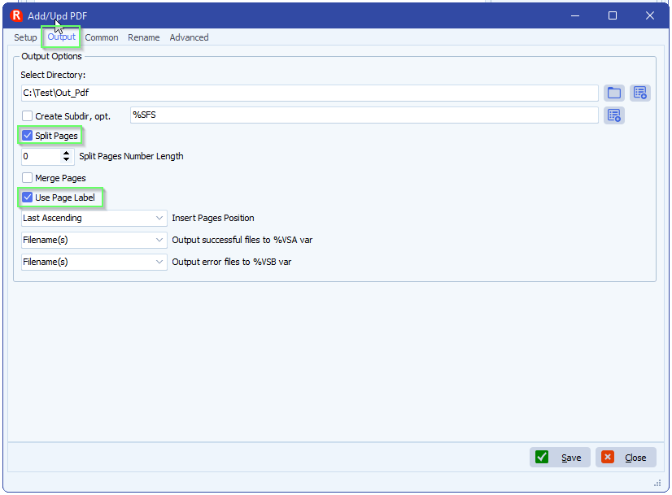Viewport: 672px width, 495px height.
Task: Open the Advanced tab
Action: (189, 37)
